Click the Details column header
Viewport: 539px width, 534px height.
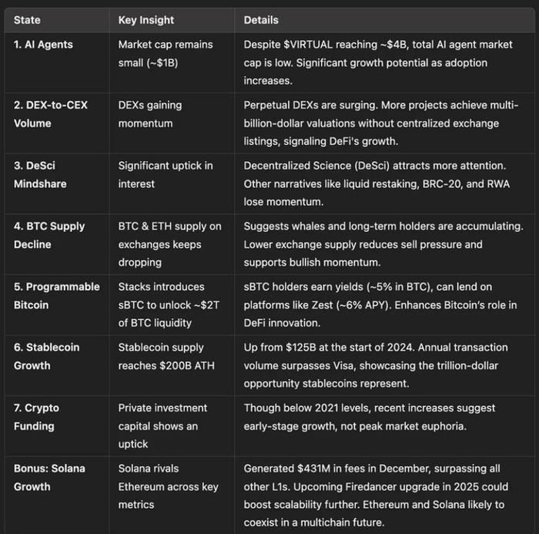(x=261, y=20)
